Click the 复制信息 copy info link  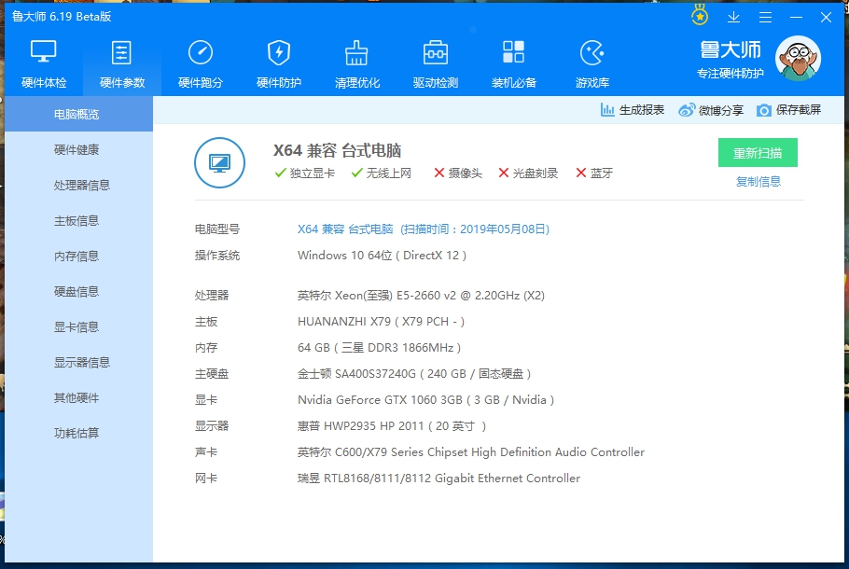tap(758, 182)
